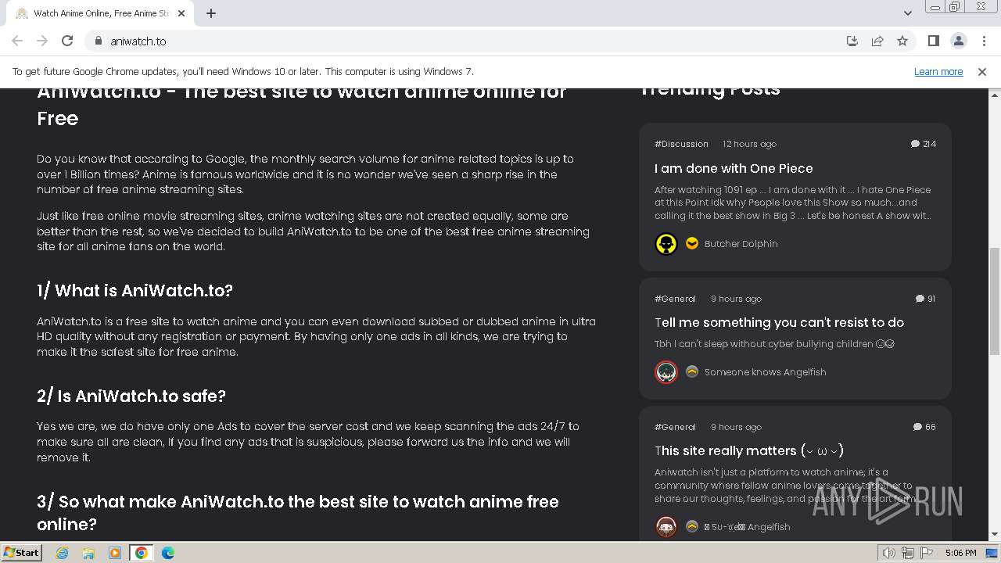Click badge icon beside Butcher Dolphin

pos(691,243)
